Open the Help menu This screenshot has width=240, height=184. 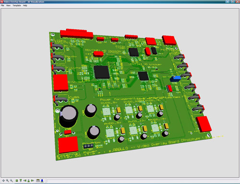coord(25,5)
